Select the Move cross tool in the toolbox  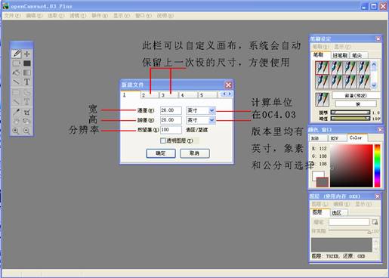(27, 54)
